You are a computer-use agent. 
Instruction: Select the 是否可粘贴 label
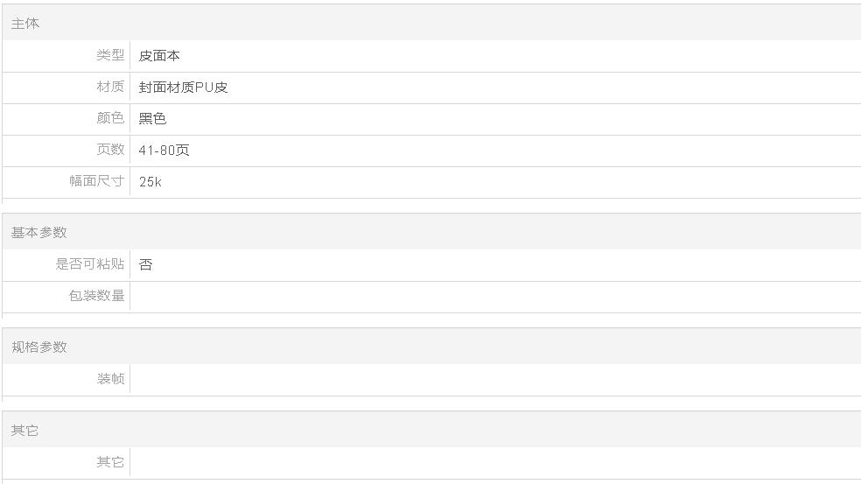click(x=90, y=264)
